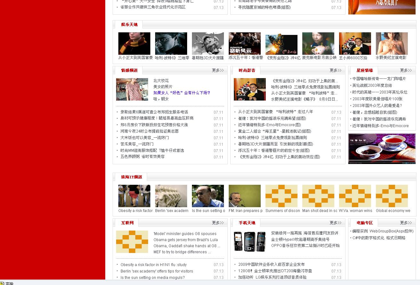The height and width of the screenshot is (285, 420).
Task: Open thumbnail above 浮沉五十年：香港警
Action: click(245, 44)
